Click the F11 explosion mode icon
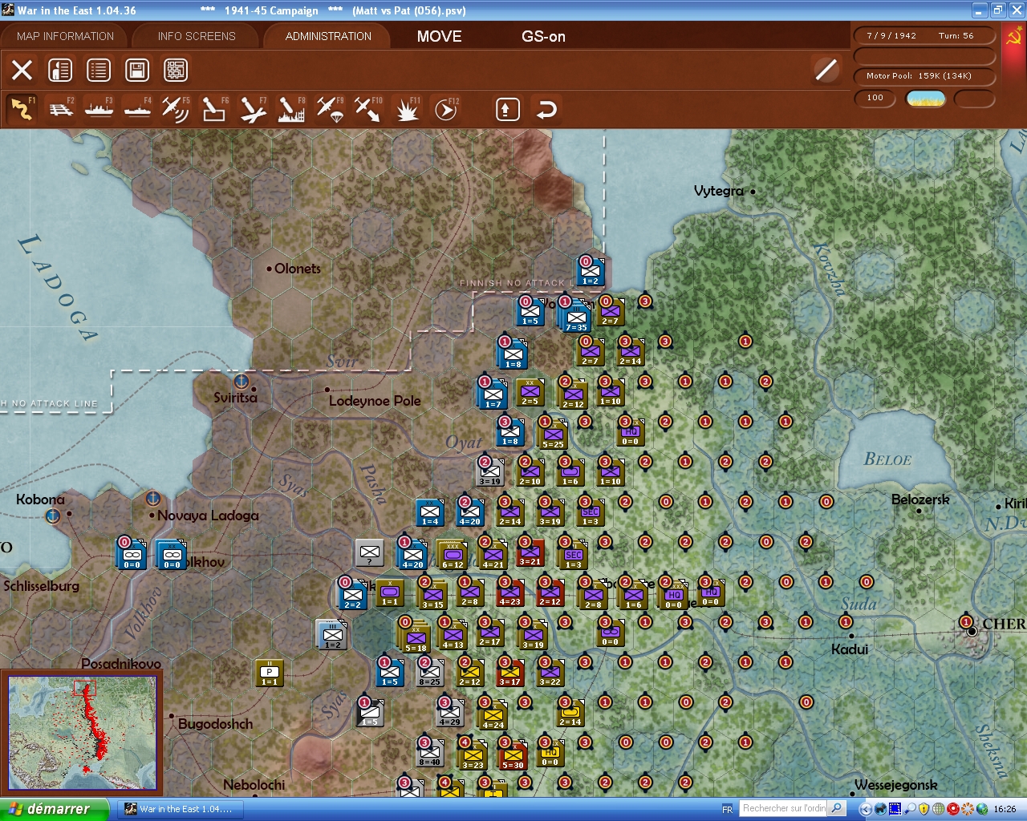 [x=407, y=109]
